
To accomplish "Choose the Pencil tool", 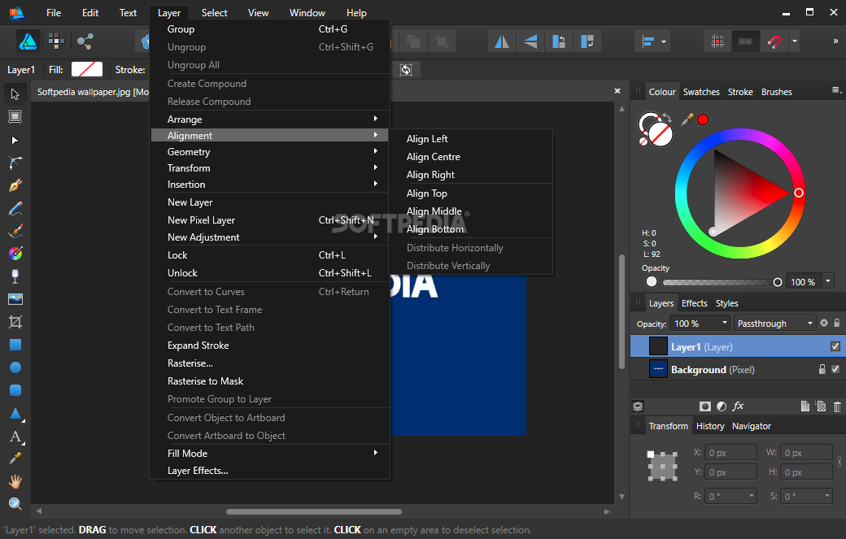I will click(15, 208).
